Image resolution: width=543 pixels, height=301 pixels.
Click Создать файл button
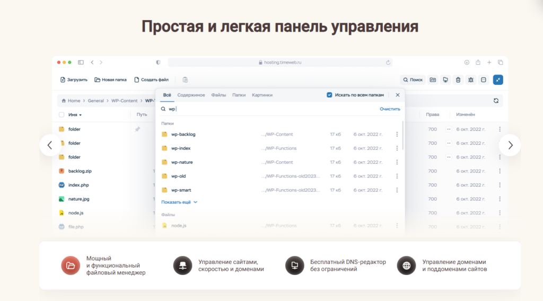(x=151, y=79)
